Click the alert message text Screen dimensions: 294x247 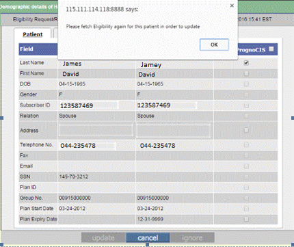(133, 27)
